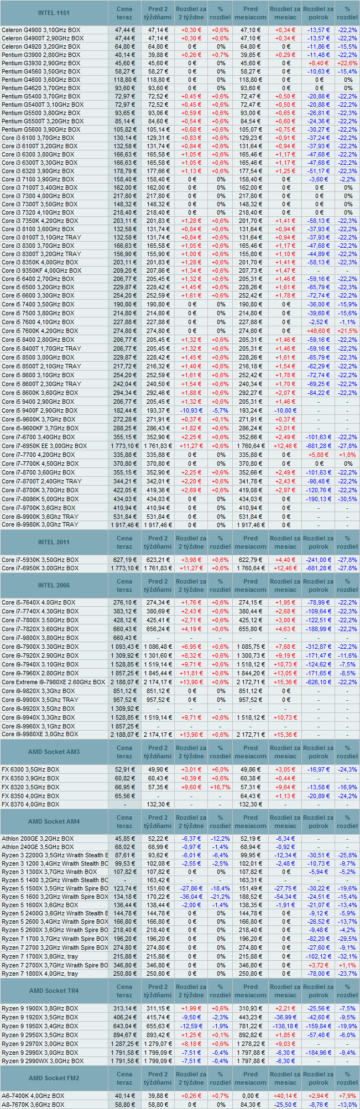Viewport: 360px width, 1109px height.
Task: Click current price 1 287,25 € of Ryzen 9 2970X
Action: [124, 1043]
